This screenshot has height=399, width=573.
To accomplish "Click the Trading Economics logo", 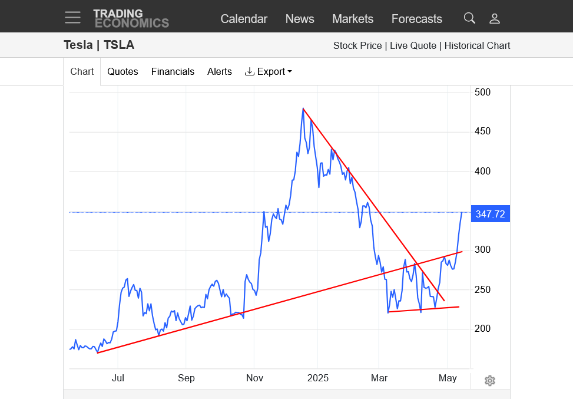I will tap(131, 18).
